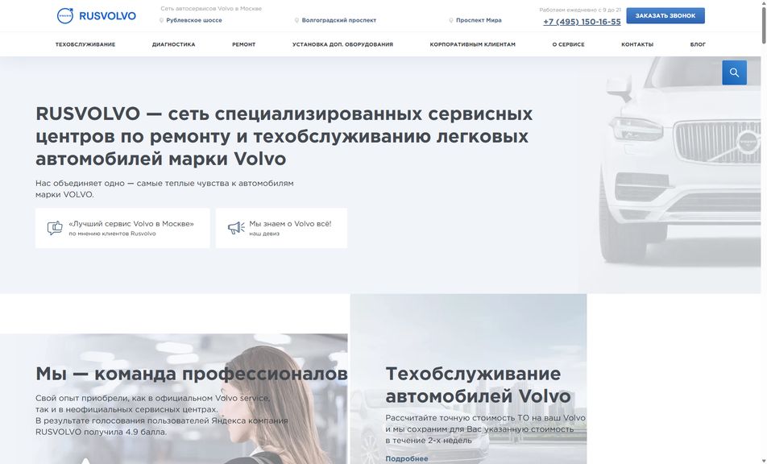Open the О сервисе menu item
Viewport: 767px width, 464px height.
(569, 44)
